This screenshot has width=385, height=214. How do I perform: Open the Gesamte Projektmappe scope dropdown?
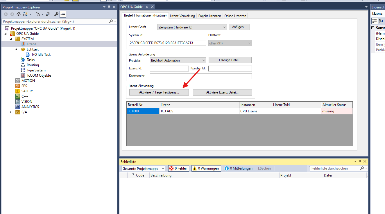tap(143, 168)
